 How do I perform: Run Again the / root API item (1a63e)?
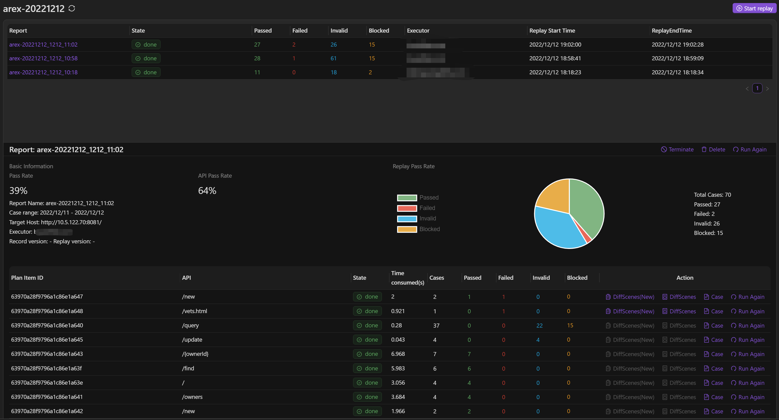pyautogui.click(x=748, y=383)
